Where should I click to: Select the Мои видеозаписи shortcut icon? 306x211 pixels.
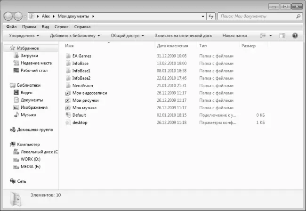[x=68, y=93]
